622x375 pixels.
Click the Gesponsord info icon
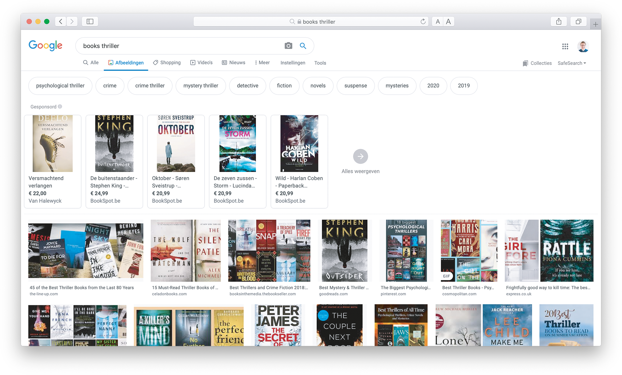(60, 106)
